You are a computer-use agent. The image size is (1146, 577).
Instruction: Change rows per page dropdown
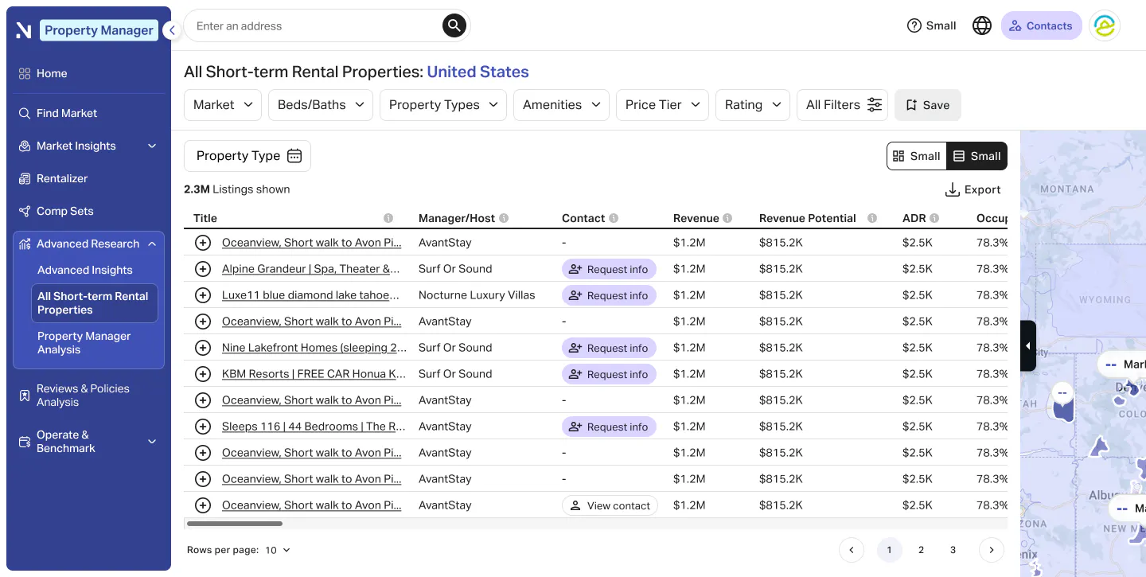tap(278, 550)
